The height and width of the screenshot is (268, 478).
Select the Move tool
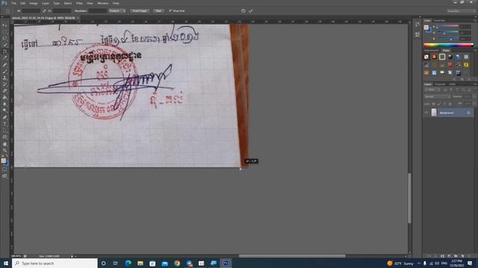pos(4,25)
